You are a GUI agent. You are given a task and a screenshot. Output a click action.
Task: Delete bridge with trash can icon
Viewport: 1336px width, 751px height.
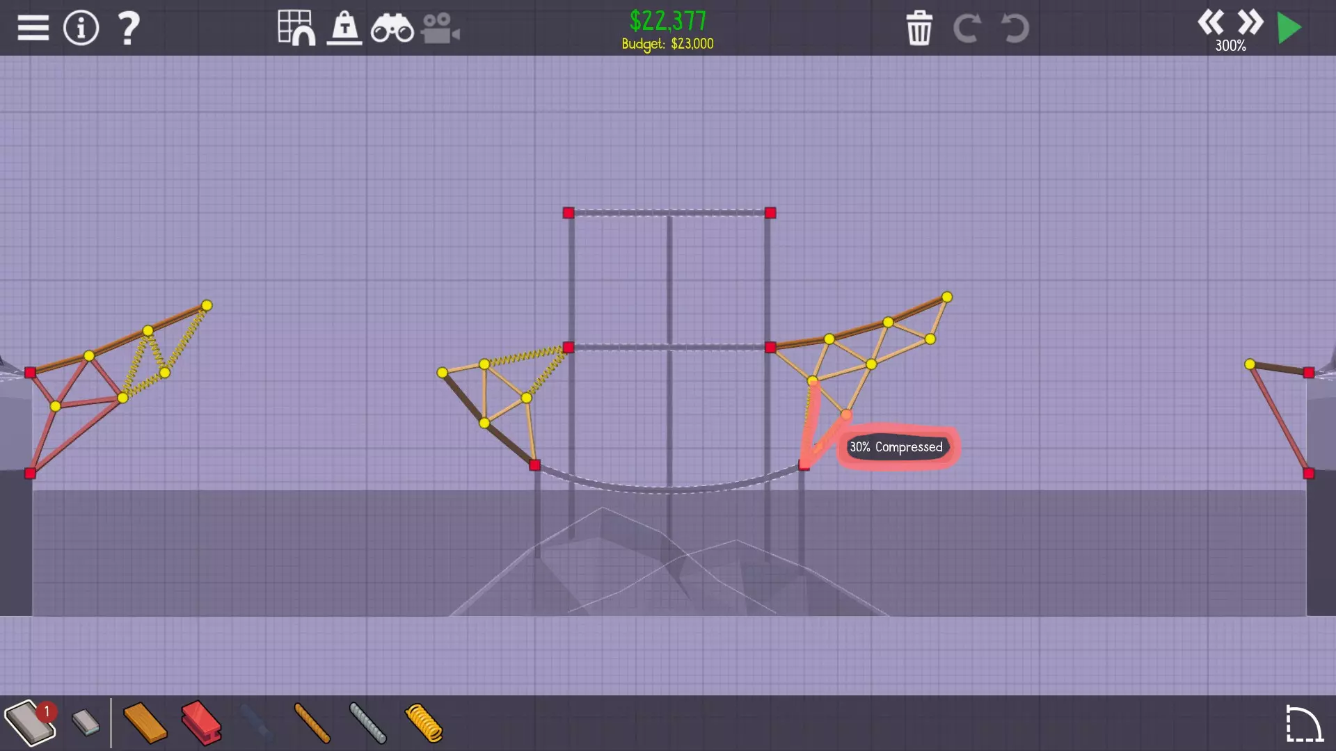(918, 29)
